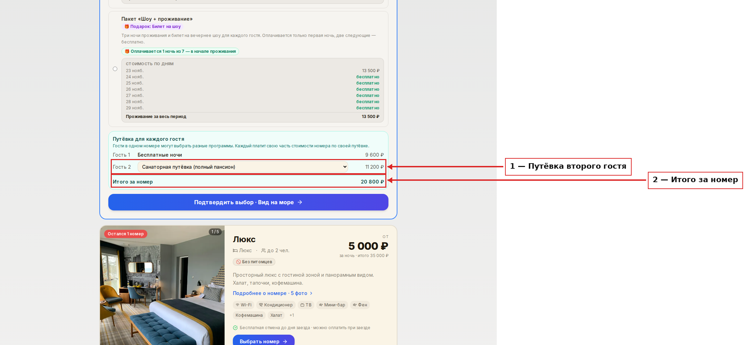Confirm choice with «Подтвердить выбор · Вид на море»
Screen dimensions: 751x345
point(248,202)
